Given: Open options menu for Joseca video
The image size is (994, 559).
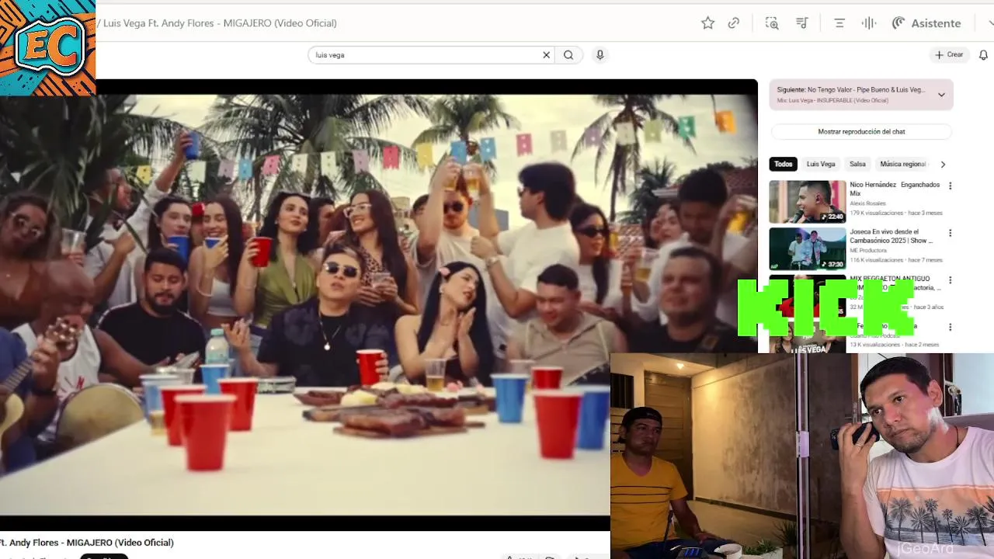Looking at the screenshot, I should click(x=950, y=233).
